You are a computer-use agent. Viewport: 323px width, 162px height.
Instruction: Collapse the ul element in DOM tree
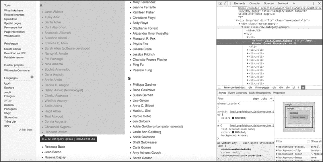(x=245, y=34)
